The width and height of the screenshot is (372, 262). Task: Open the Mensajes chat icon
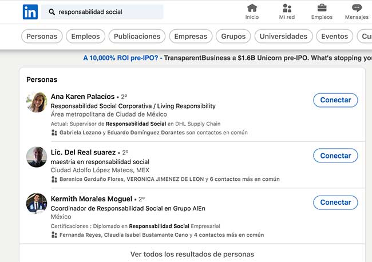pyautogui.click(x=357, y=8)
